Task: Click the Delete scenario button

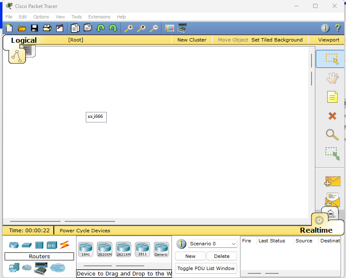Action: coord(222,256)
